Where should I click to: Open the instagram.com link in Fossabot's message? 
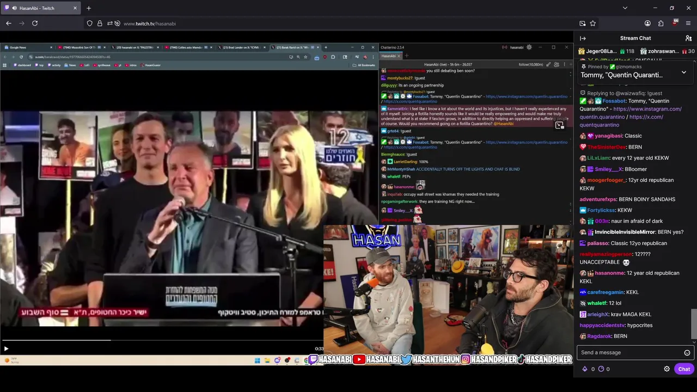click(x=631, y=113)
